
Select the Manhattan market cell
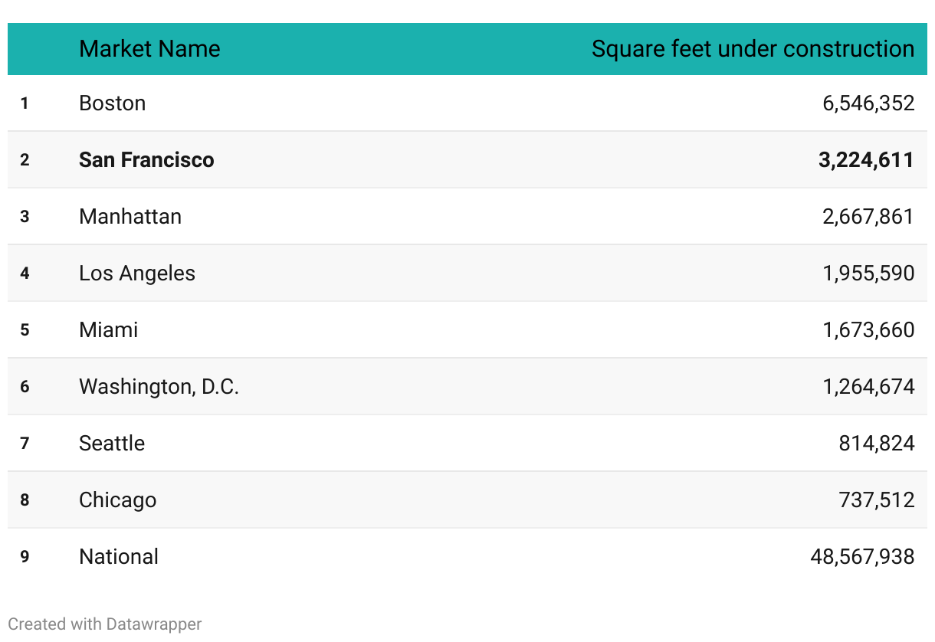point(130,217)
